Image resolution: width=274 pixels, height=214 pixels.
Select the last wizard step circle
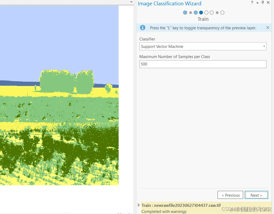pyautogui.click(x=222, y=13)
